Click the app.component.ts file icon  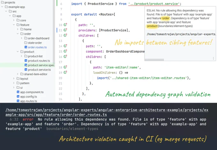point(18,92)
